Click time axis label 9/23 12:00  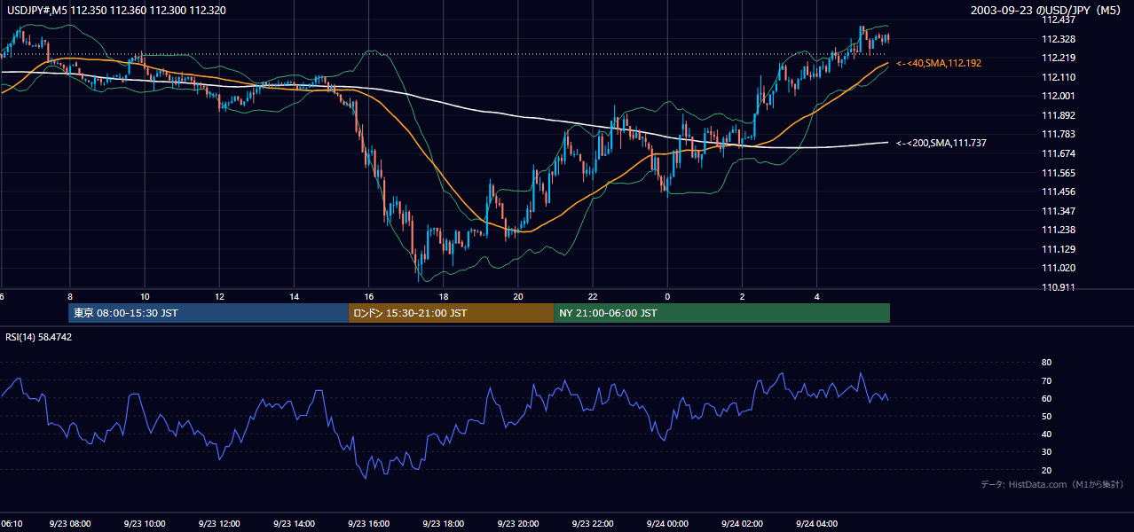click(218, 524)
